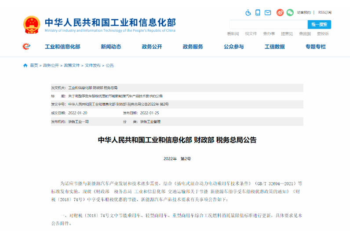This screenshot has width=350, height=231.
Task: Click the 分类 value 装备工业管理
Action: tap(150, 122)
